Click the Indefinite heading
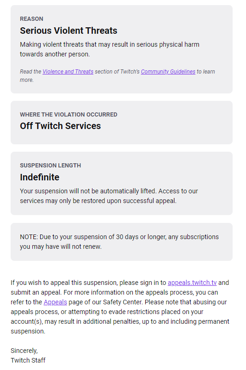This screenshot has height=370, width=246. [40, 177]
